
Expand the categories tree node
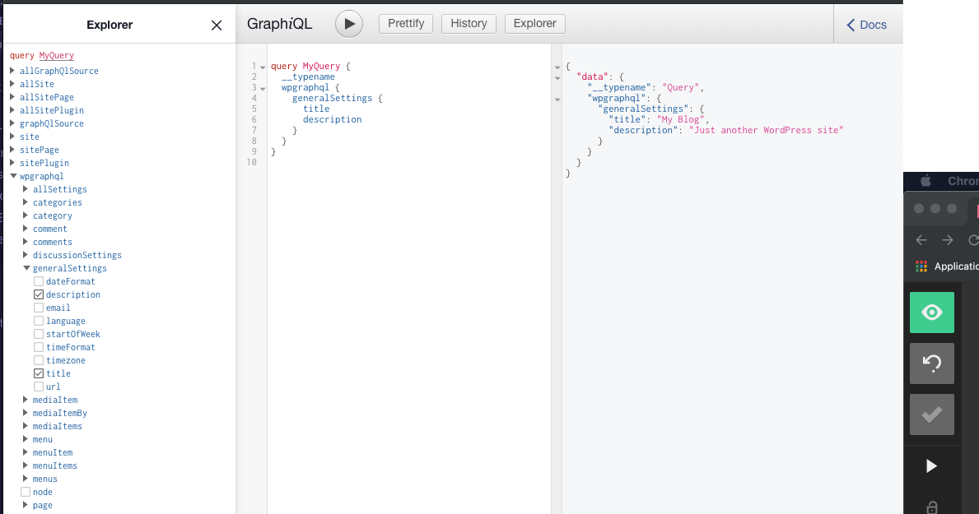[26, 202]
